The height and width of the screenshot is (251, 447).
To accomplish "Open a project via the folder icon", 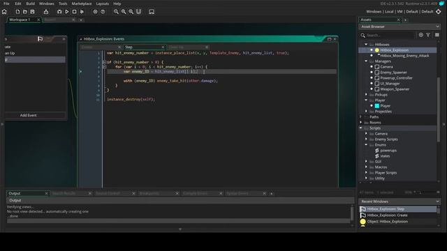I will pyautogui.click(x=25, y=12).
